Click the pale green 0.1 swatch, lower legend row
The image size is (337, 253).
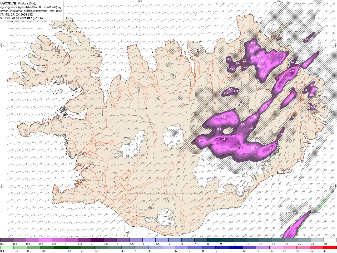click(x=7, y=247)
